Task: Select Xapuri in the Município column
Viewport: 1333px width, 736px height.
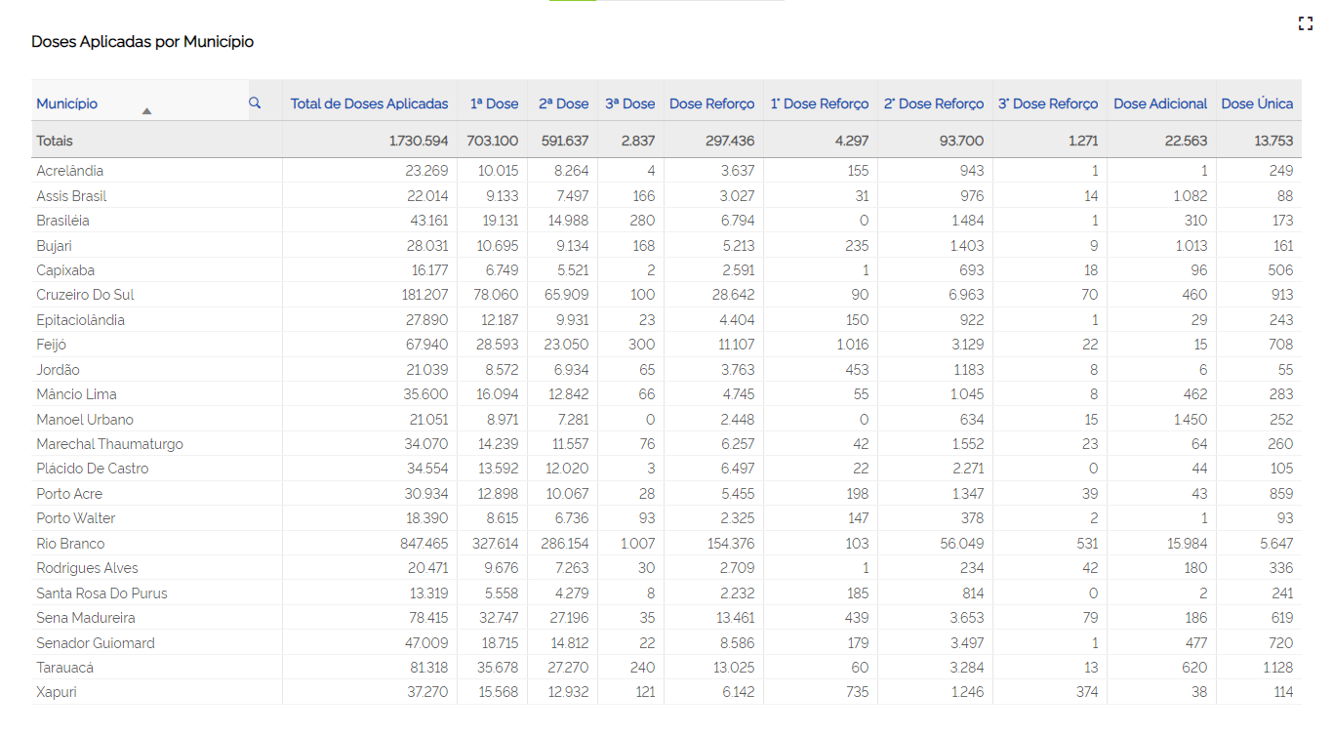Action: 57,692
